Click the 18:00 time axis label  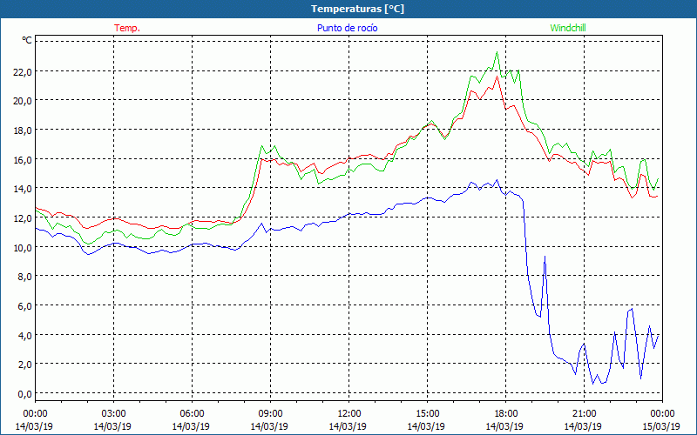(x=506, y=414)
